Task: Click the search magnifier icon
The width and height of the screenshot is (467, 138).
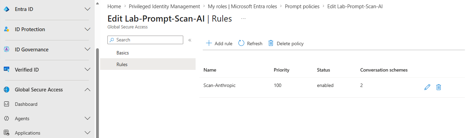Action: (x=112, y=40)
